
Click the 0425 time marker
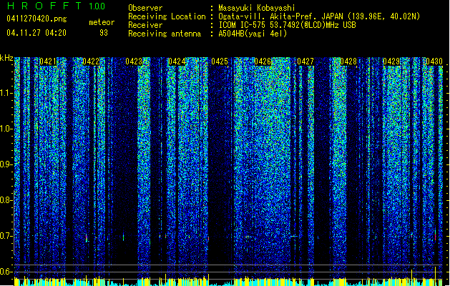pyautogui.click(x=220, y=61)
